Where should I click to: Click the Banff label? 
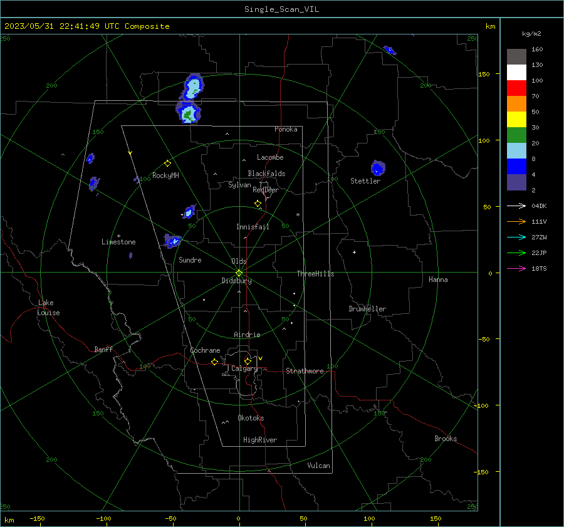click(x=103, y=349)
